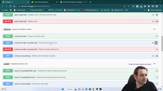Go forward with the browser forward arrow

click(7, 6)
